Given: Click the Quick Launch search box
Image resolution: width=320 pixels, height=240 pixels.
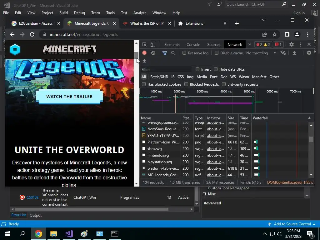Looking at the screenshot, I should (x=256, y=4).
